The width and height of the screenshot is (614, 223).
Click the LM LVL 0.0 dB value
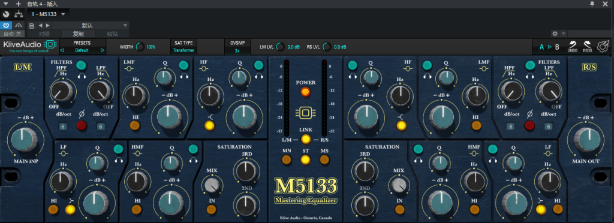click(x=293, y=47)
